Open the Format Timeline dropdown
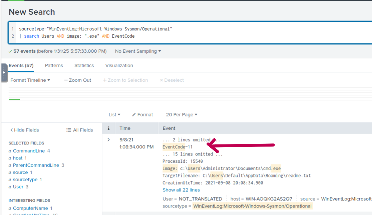 click(30, 80)
